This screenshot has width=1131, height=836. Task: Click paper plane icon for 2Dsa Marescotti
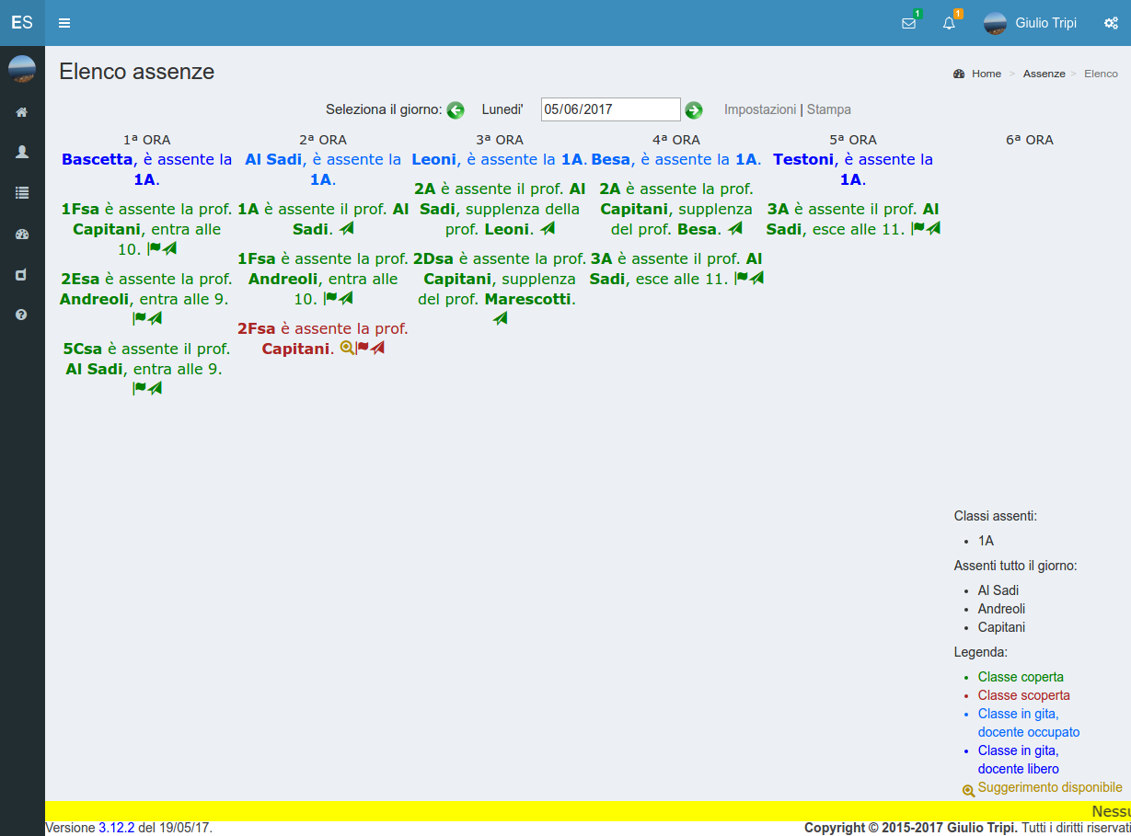500,318
